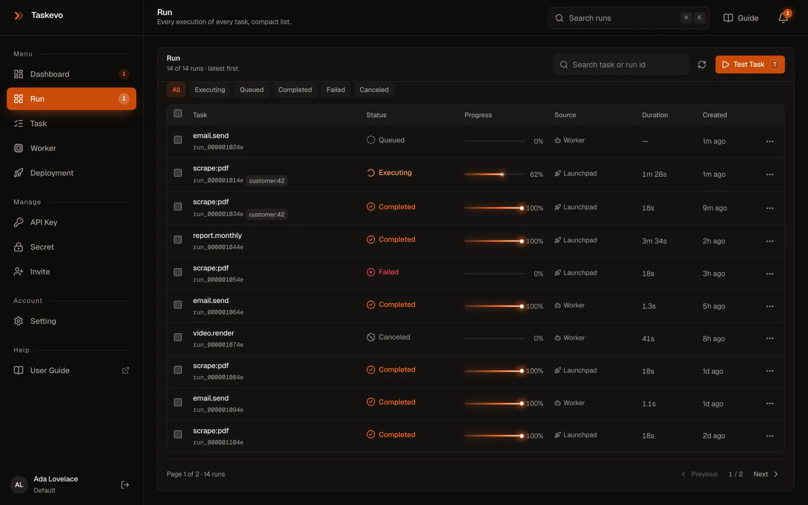Viewport: 808px width, 505px height.
Task: Open Worker page in sidebar
Action: 71,148
